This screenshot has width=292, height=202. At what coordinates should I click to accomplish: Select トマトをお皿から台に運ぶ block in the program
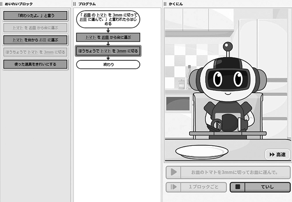(x=108, y=37)
